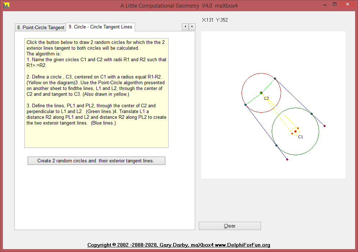Image resolution: width=358 pixels, height=252 pixels.
Task: Click the top tangent point on the red circle
Action: click(275, 78)
